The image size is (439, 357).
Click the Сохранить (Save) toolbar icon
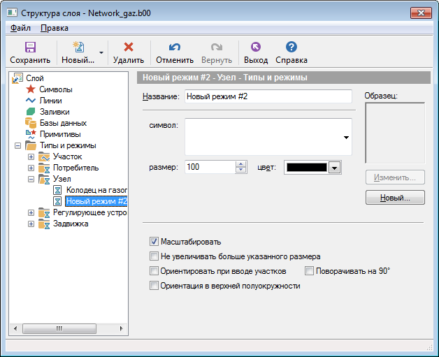[x=30, y=48]
